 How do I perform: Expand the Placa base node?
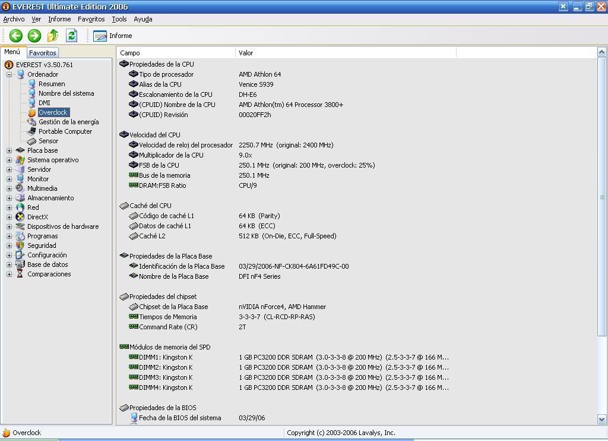9,150
